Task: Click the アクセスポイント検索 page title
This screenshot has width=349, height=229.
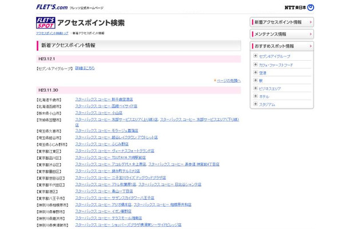Action: click(91, 23)
